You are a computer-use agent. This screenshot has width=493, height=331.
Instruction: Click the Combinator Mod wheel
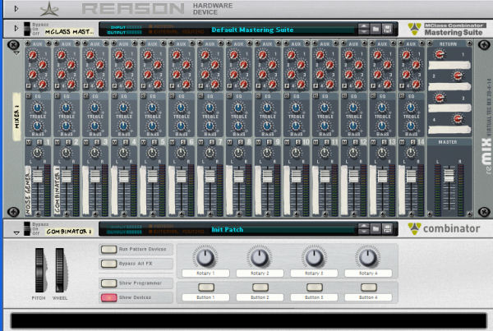60,270
